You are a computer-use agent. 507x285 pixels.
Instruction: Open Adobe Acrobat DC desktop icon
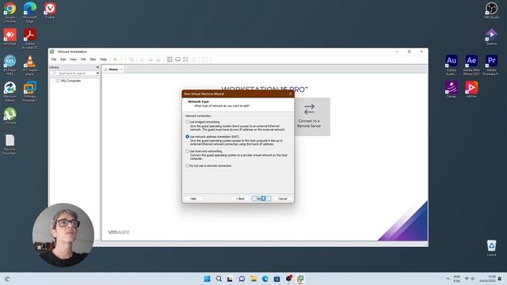click(30, 39)
